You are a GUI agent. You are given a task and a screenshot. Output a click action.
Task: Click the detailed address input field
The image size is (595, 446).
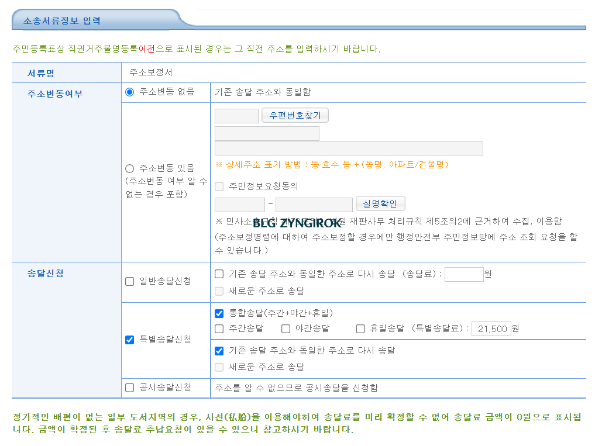pos(349,148)
